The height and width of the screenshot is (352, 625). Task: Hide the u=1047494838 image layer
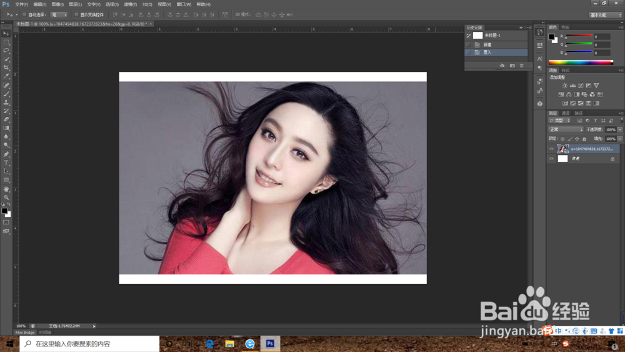(x=552, y=149)
